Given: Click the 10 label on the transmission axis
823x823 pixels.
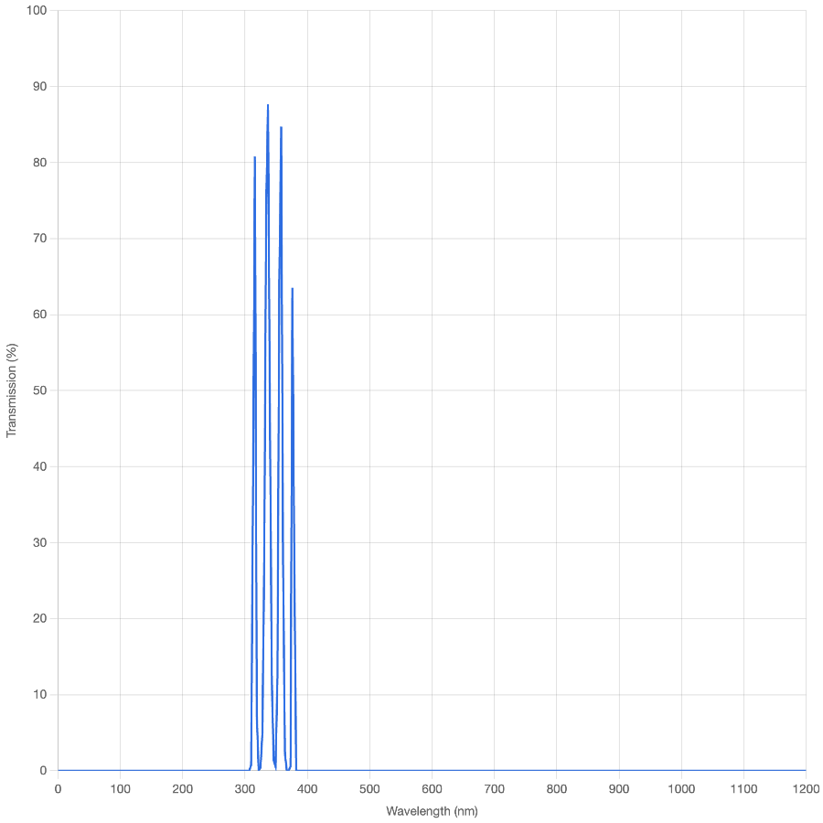Looking at the screenshot, I should click(x=38, y=693).
